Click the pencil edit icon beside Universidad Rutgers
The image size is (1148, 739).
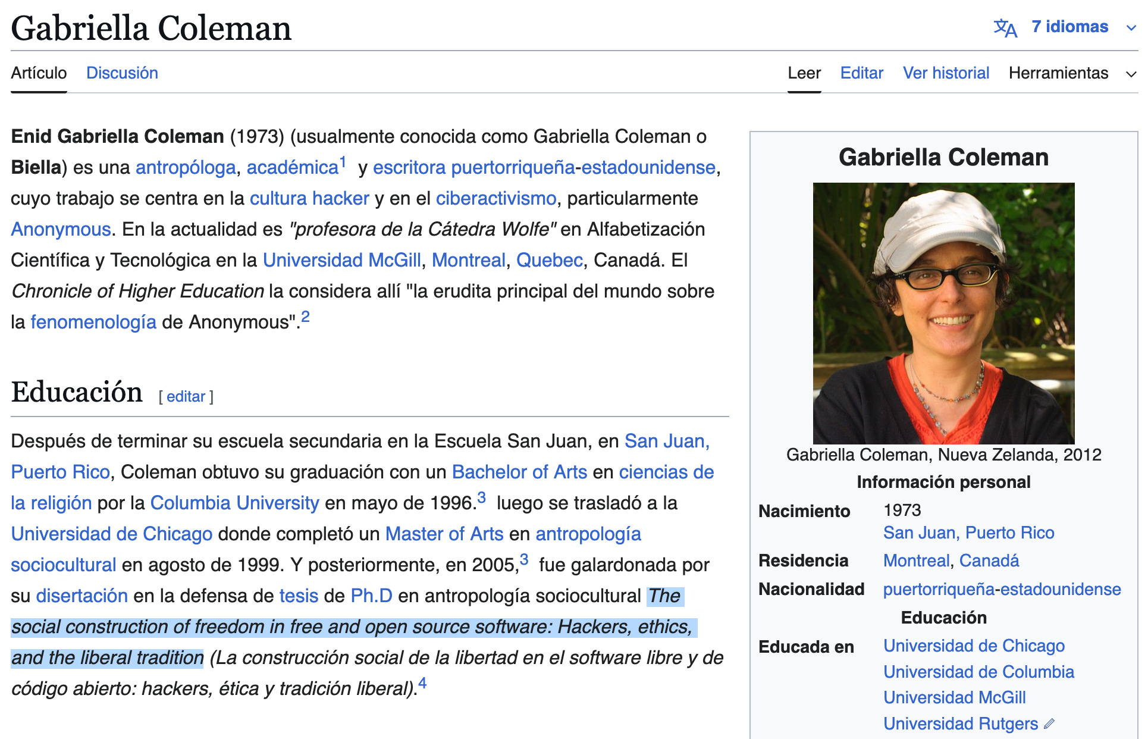[1049, 724]
